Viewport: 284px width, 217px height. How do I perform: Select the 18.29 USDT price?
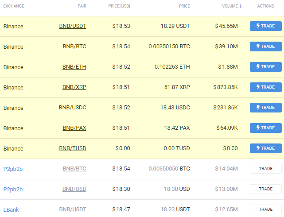tap(175, 26)
